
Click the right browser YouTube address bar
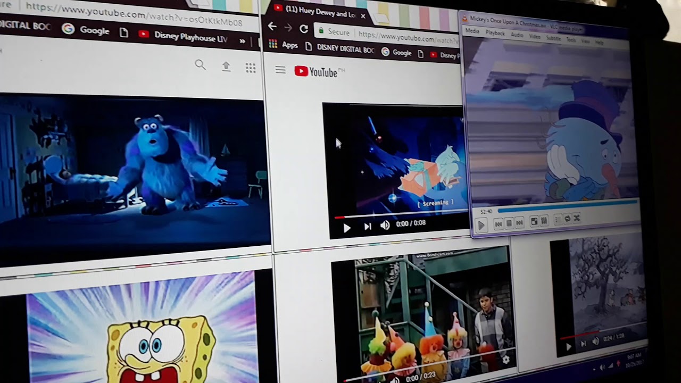[x=388, y=36]
